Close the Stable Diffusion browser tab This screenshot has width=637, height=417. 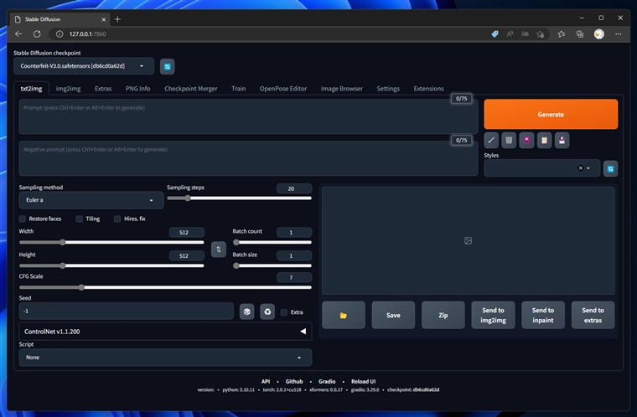click(x=104, y=19)
